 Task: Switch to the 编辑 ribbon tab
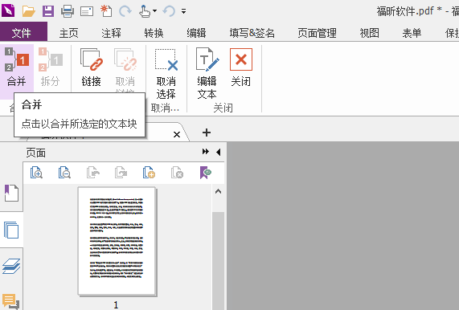tap(196, 33)
